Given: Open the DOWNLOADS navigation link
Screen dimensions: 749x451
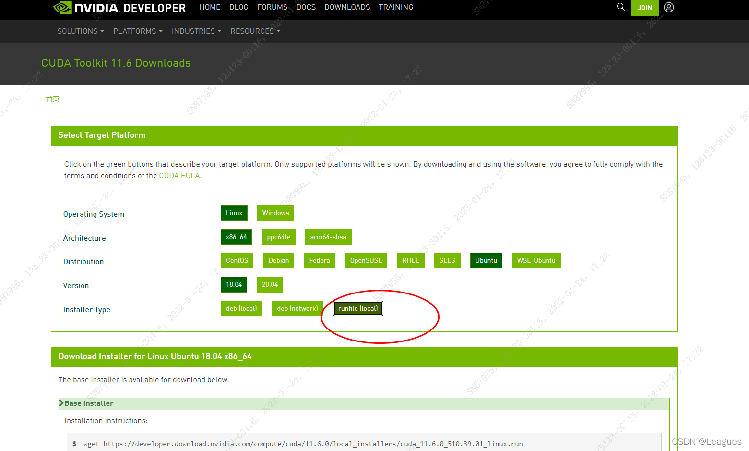Looking at the screenshot, I should (x=347, y=7).
